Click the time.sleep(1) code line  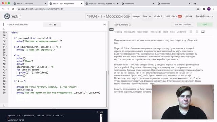[x=25, y=90]
